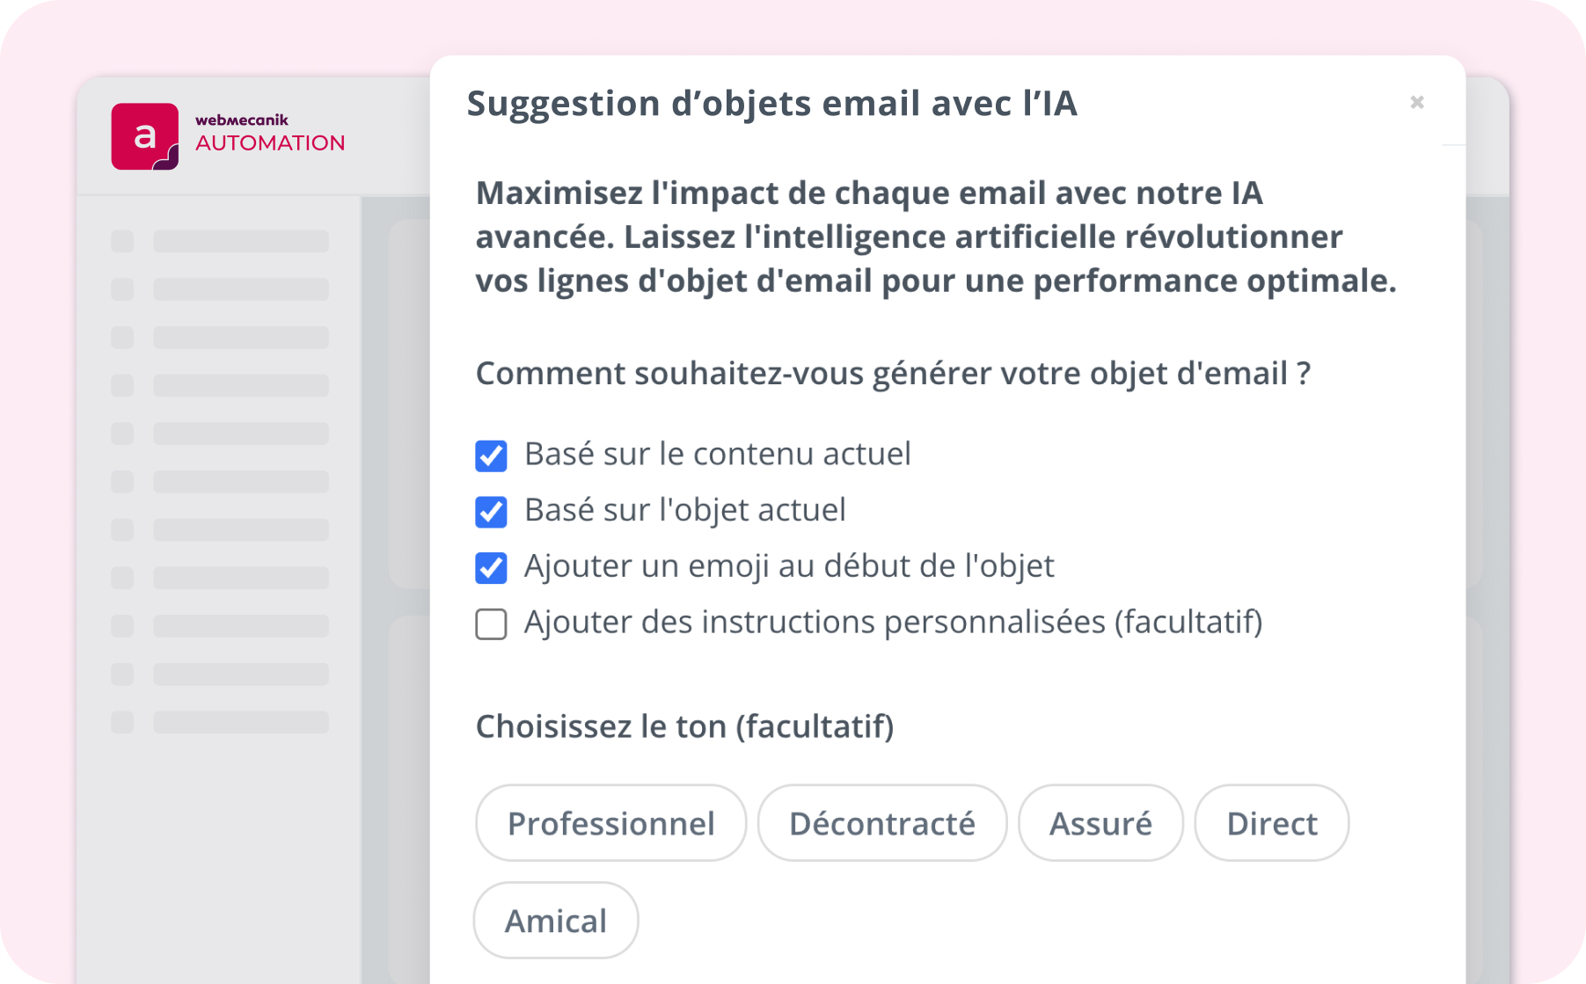The height and width of the screenshot is (984, 1586).
Task: Pick the Assuré tone
Action: [1100, 823]
